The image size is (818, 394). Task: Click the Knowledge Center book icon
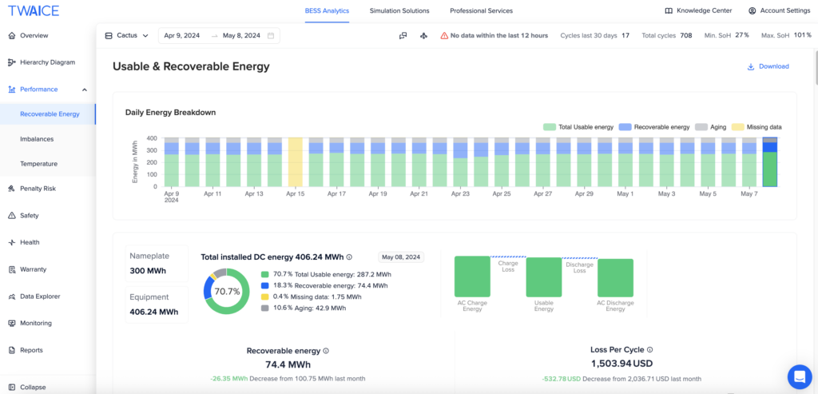[x=669, y=10]
